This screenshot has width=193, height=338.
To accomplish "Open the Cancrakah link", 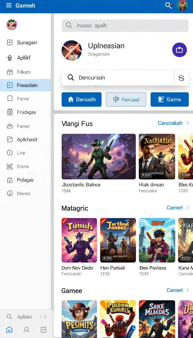I will [170, 123].
